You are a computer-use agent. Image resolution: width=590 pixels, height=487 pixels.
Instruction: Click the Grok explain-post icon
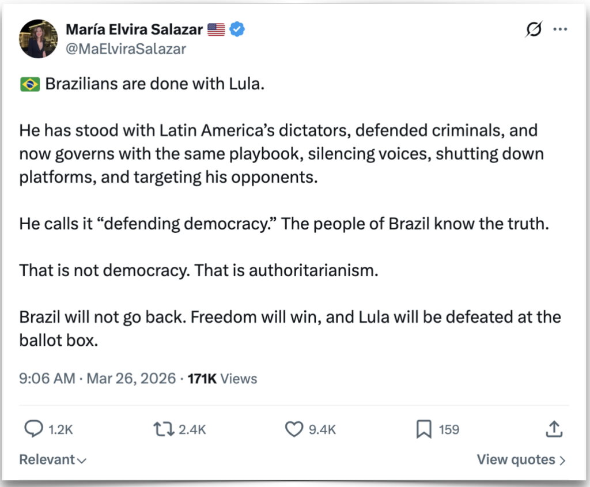pos(534,30)
